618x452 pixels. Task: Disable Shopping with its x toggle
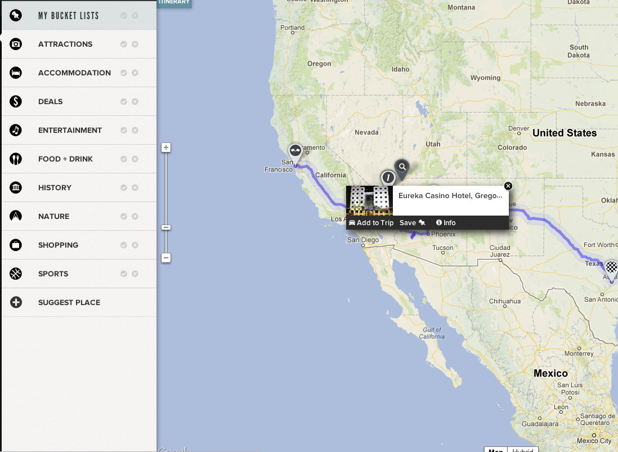[135, 245]
